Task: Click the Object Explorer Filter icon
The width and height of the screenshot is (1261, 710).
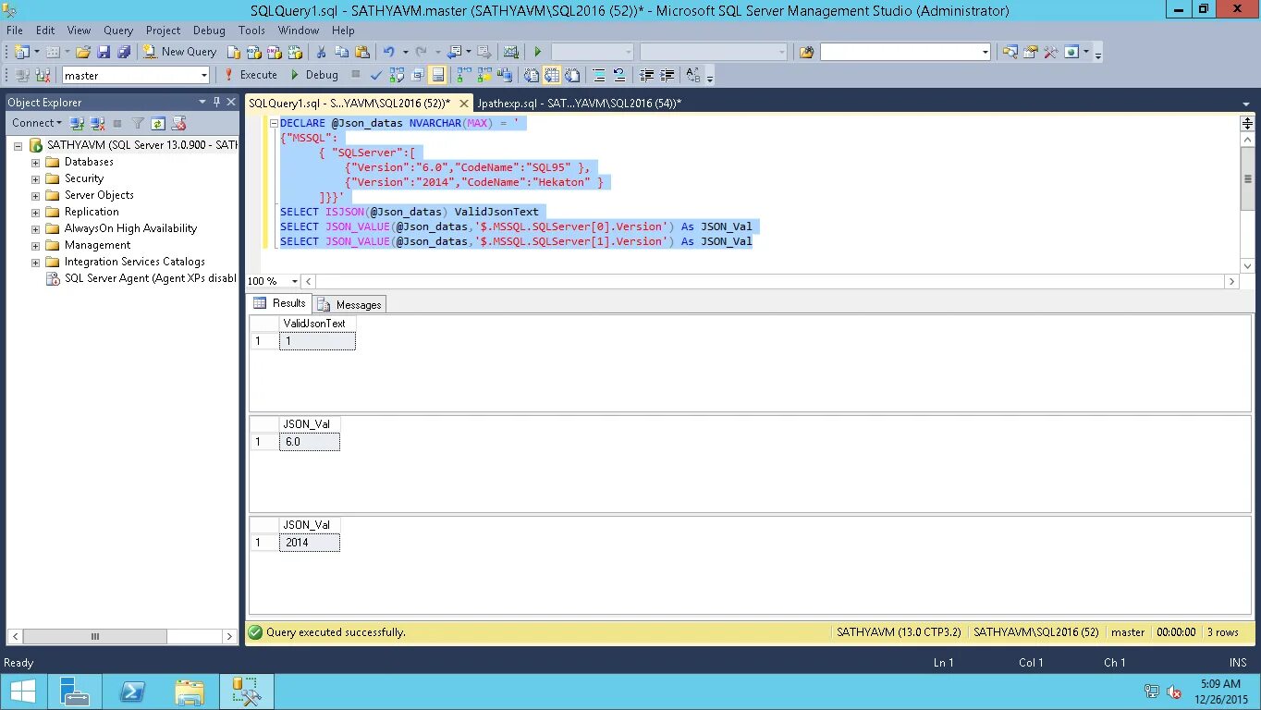Action: 137,123
